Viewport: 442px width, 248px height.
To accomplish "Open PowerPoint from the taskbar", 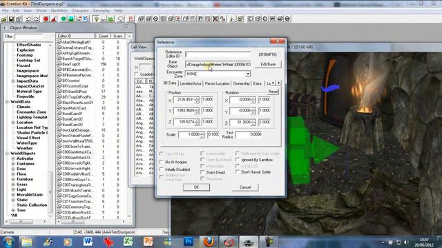I will pos(148,242).
